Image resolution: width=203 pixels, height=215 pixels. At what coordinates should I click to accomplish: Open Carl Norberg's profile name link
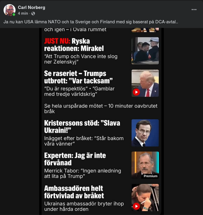[x=31, y=7]
